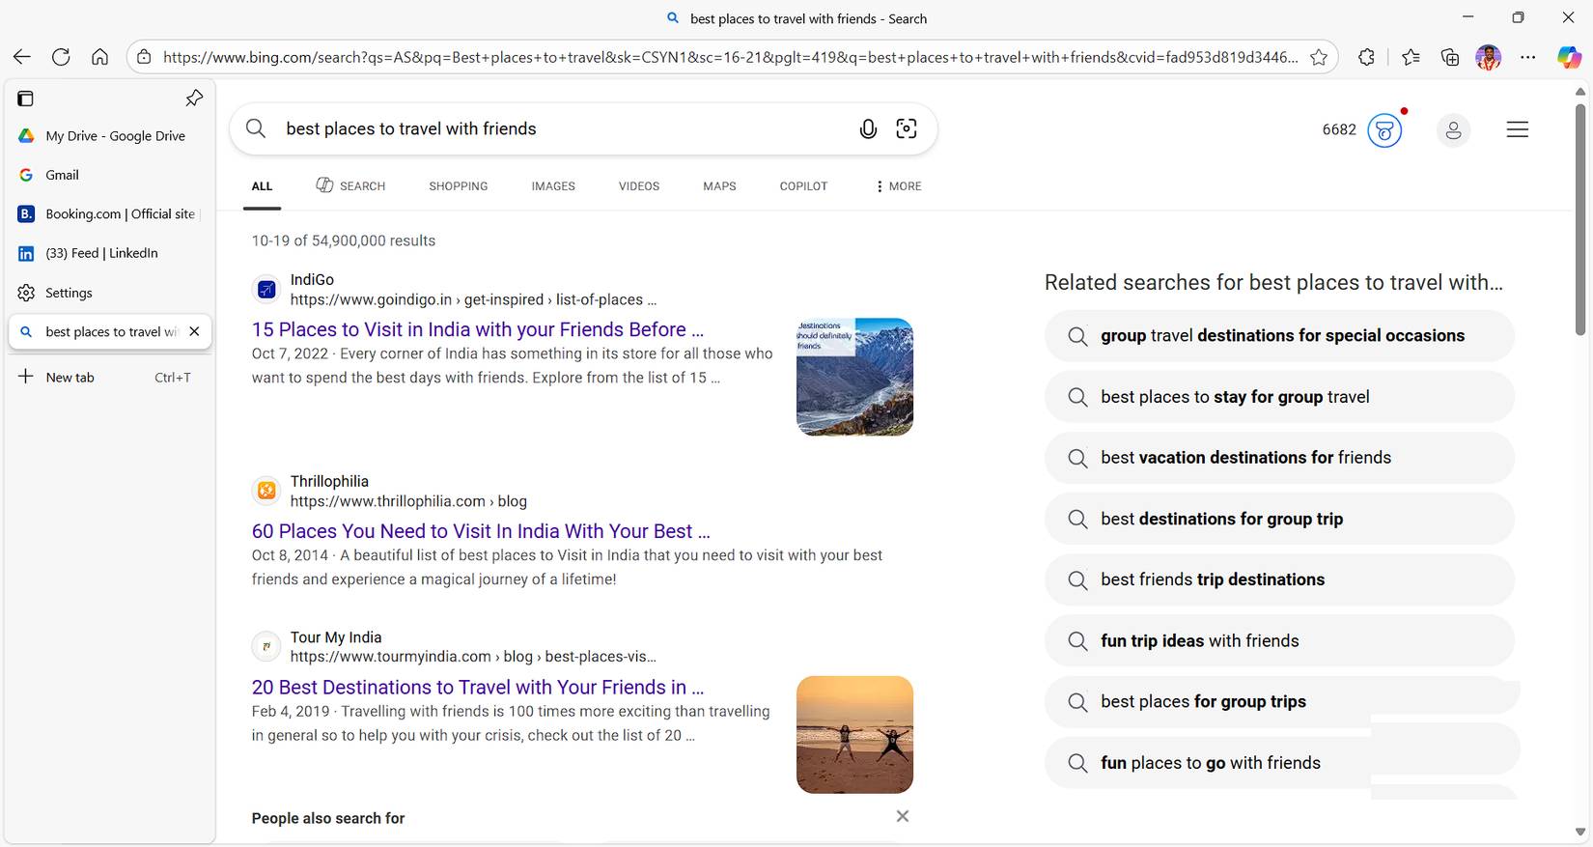Expand the MORE search categories menu
The height and width of the screenshot is (847, 1593).
[x=898, y=186]
